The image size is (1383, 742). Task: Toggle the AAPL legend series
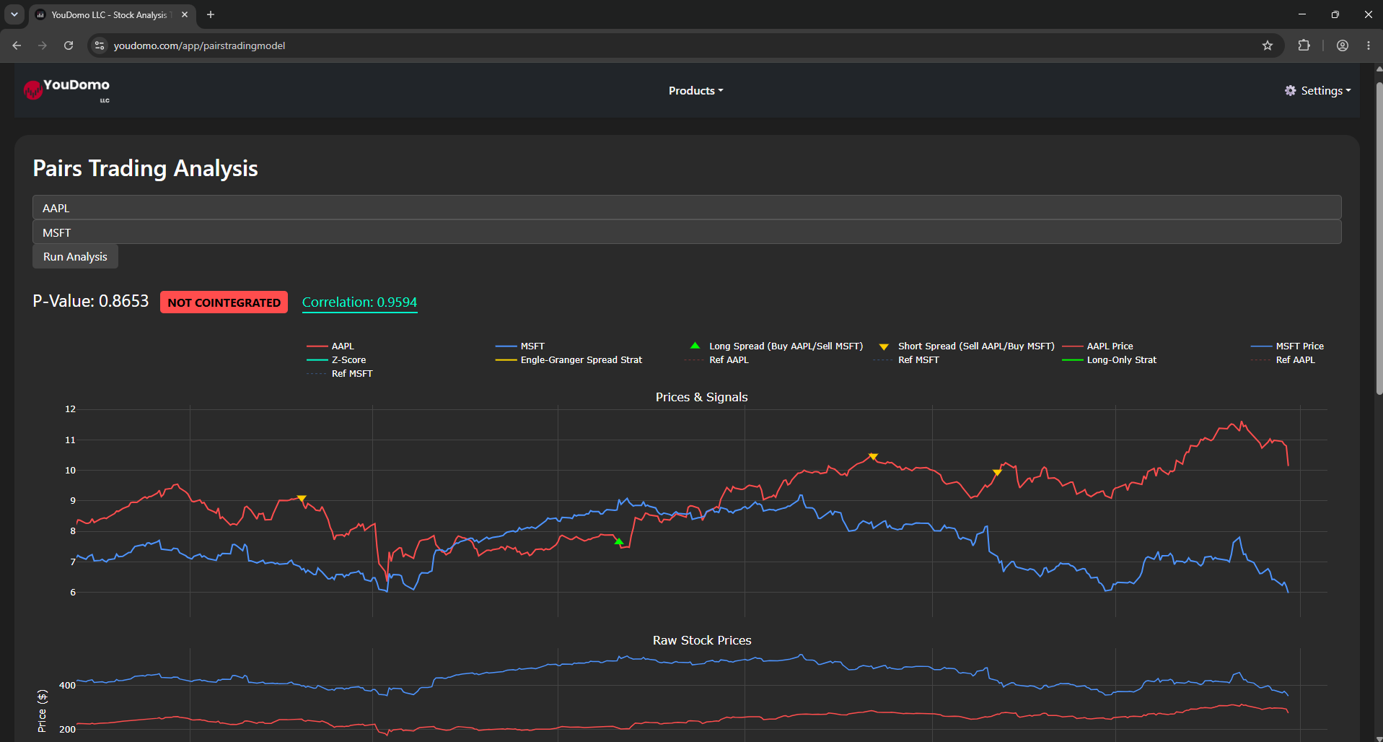tap(330, 346)
